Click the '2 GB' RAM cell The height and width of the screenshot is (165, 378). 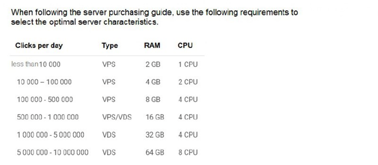153,64
